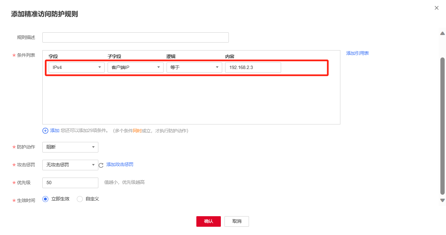The width and height of the screenshot is (446, 235).
Task: Open the 逻辑 dropdown showing 等于
Action: 194,67
